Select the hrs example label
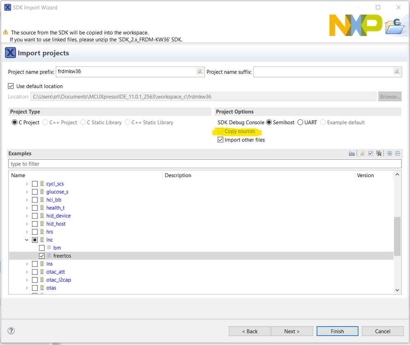The image size is (410, 345). click(x=50, y=232)
